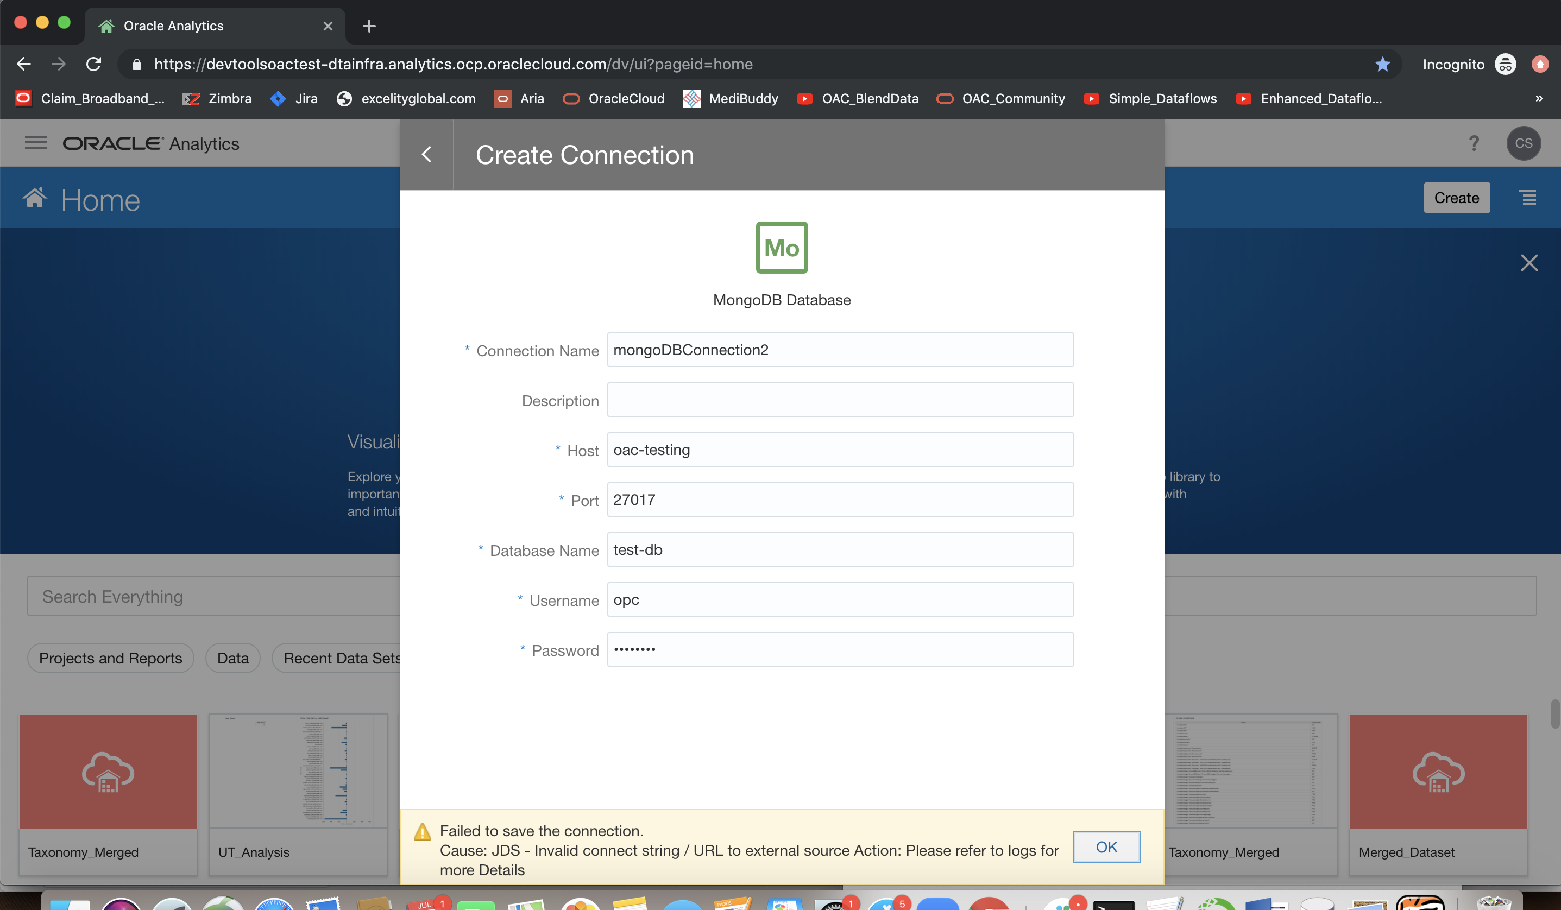Click the browser back arrow
The image size is (1561, 910).
(23, 64)
